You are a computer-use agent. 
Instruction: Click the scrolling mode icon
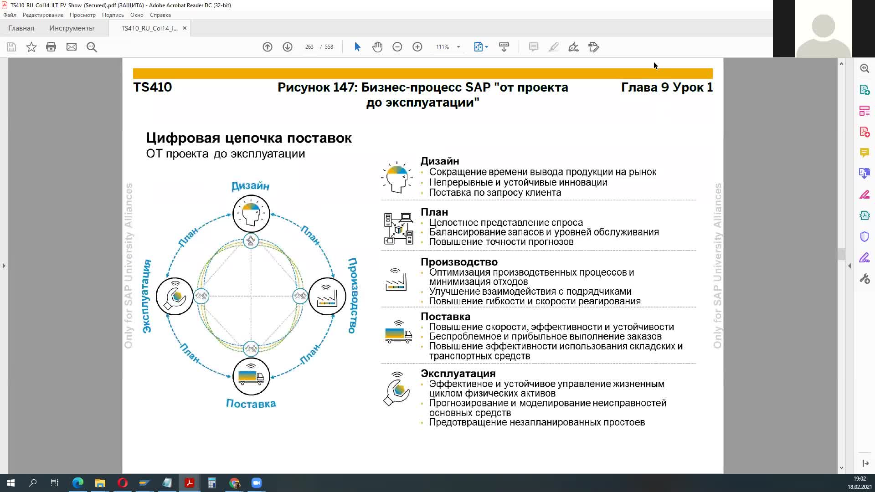click(x=504, y=47)
